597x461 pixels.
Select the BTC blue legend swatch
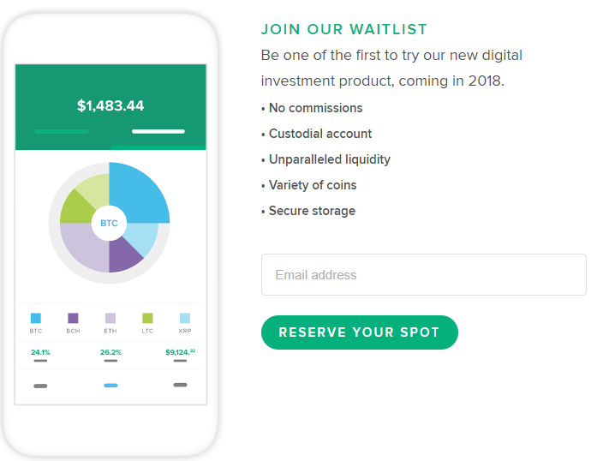pyautogui.click(x=36, y=318)
